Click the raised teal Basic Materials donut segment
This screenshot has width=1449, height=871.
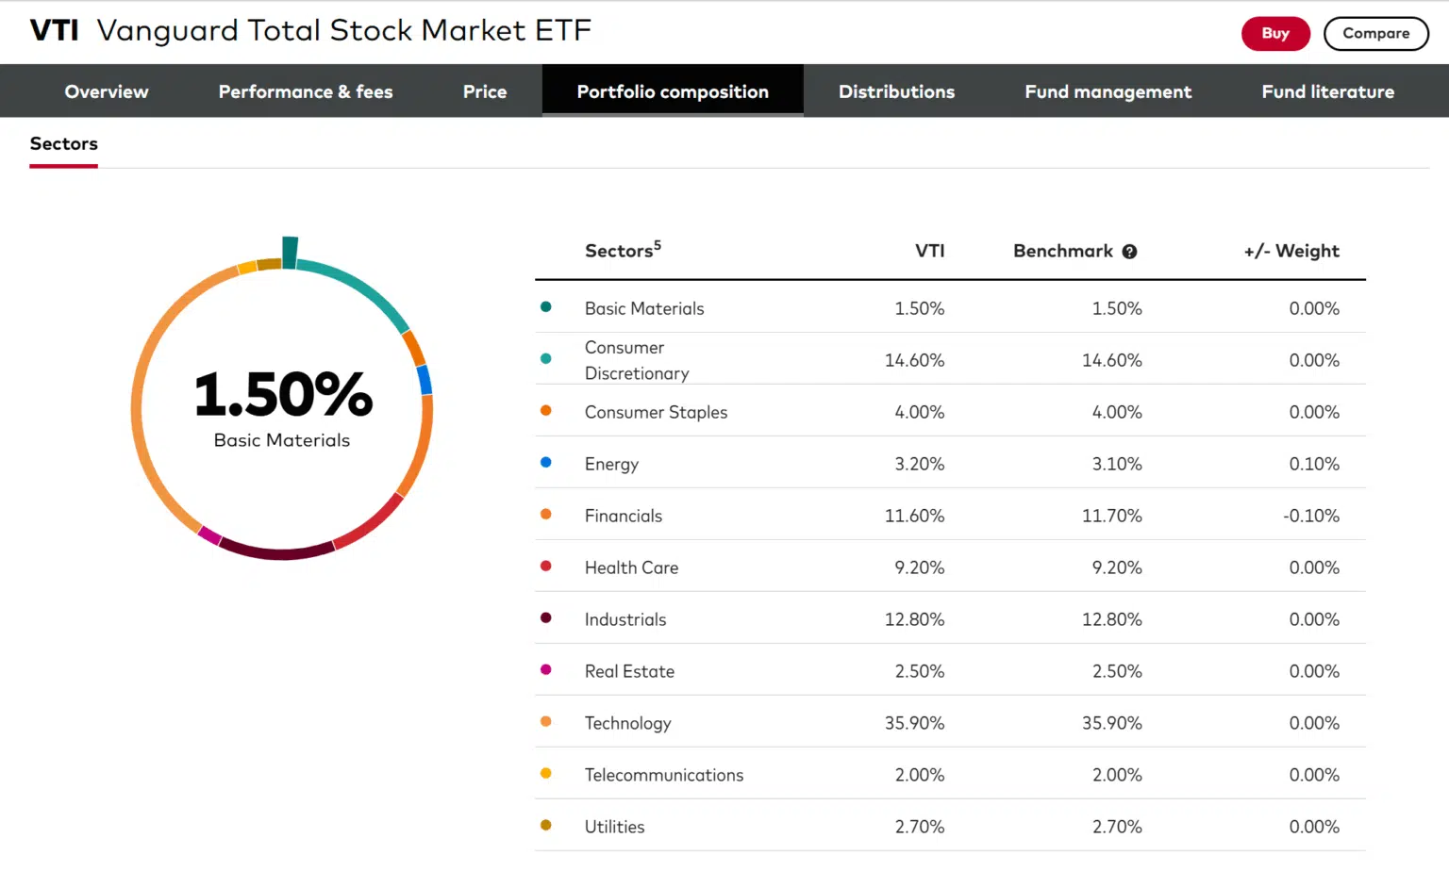(290, 252)
